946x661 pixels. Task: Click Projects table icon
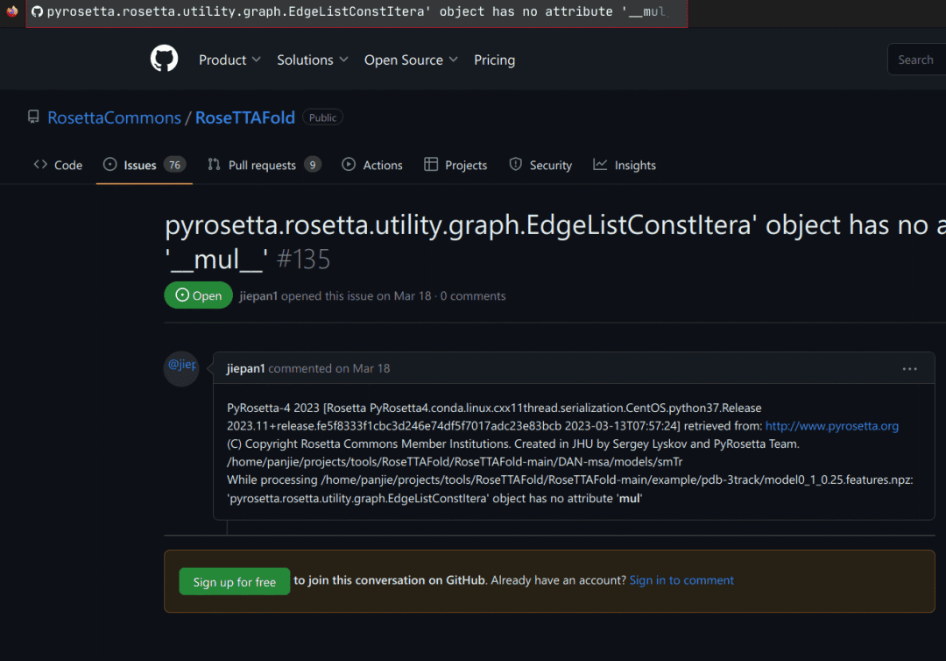(431, 164)
